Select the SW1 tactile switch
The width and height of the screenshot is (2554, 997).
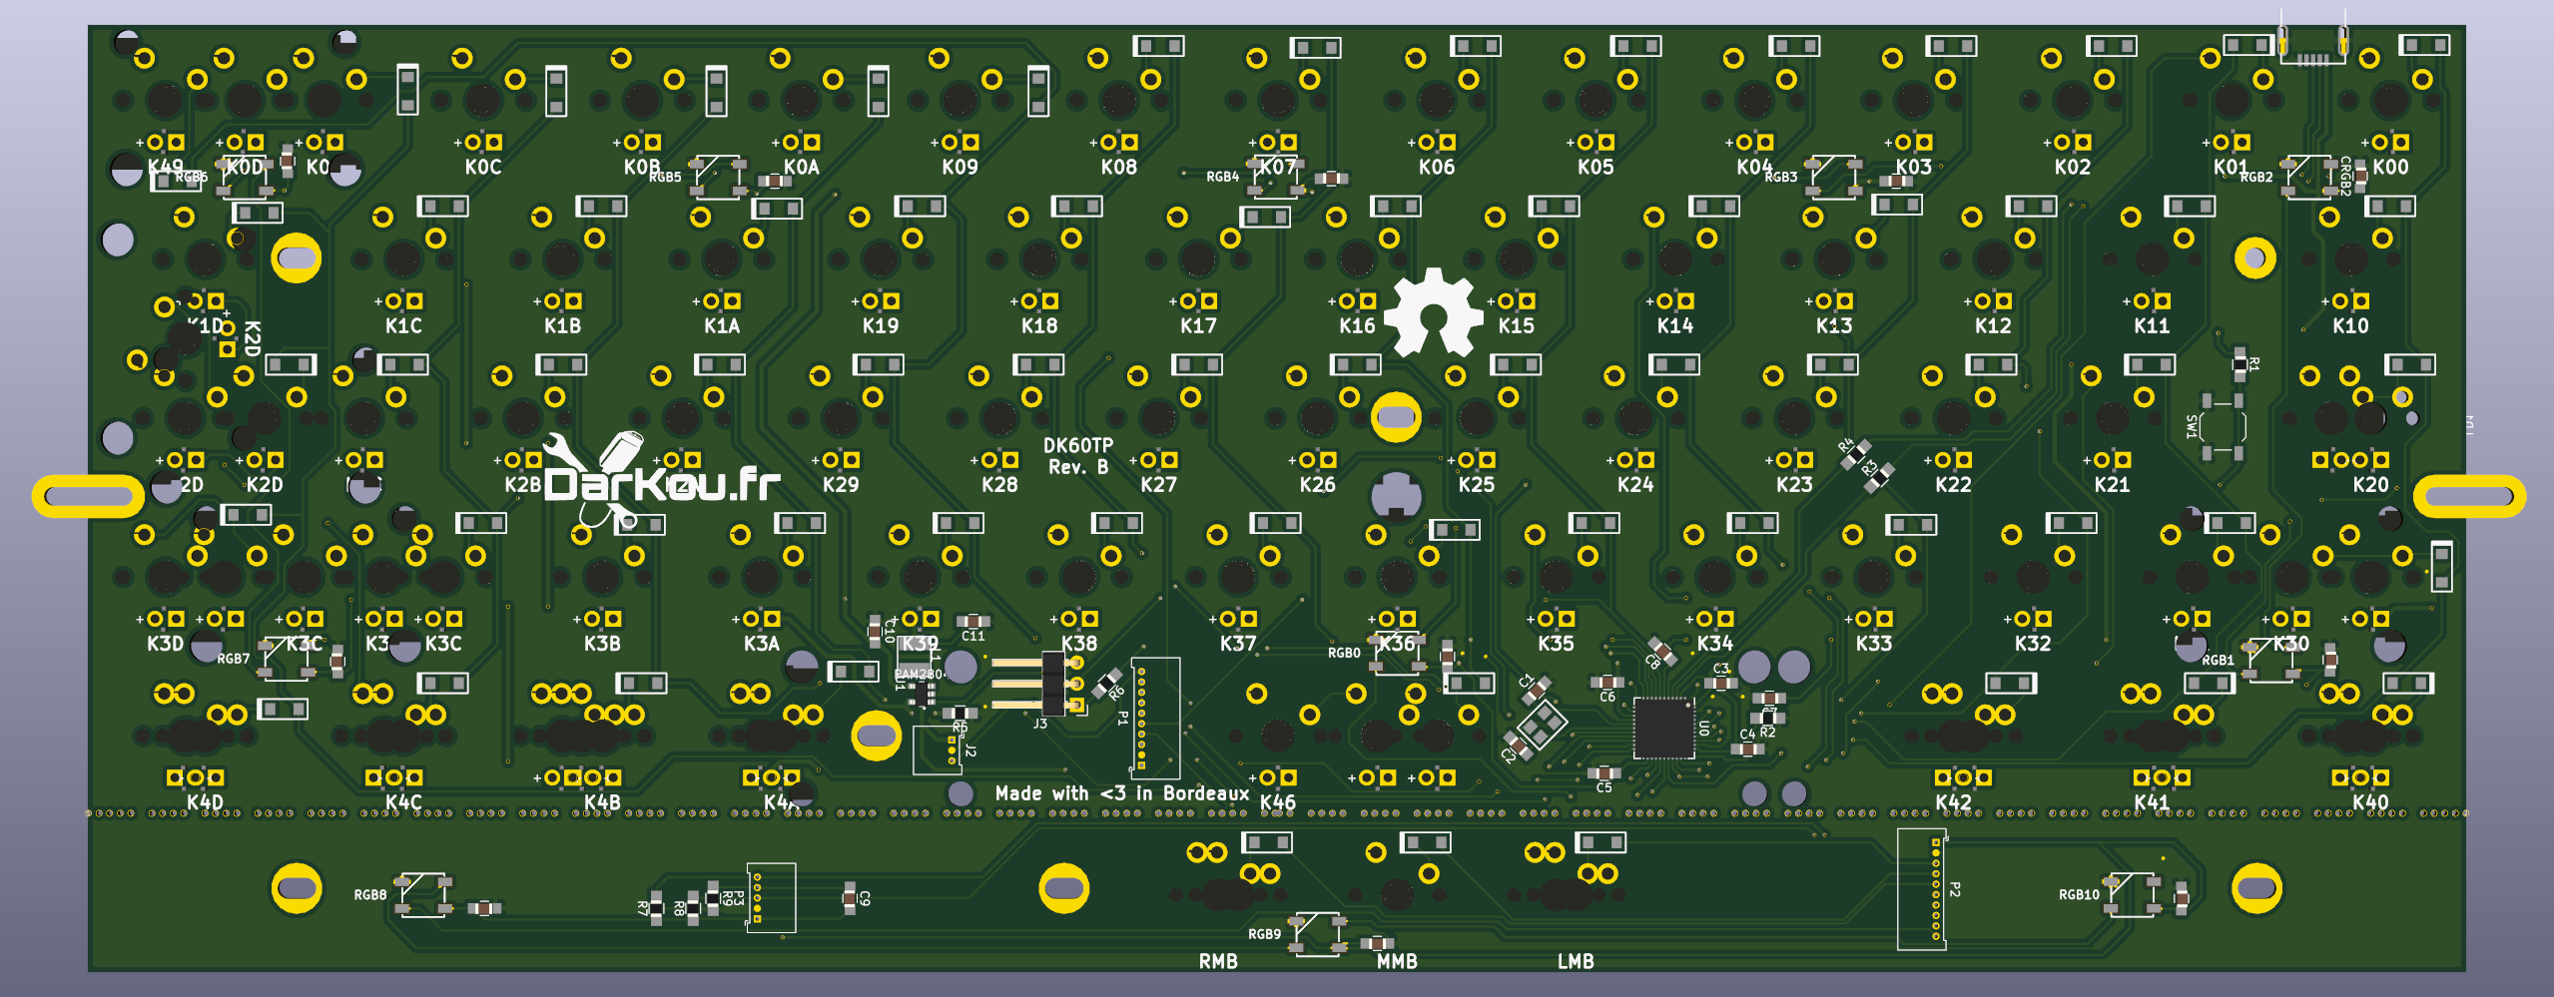[2223, 427]
